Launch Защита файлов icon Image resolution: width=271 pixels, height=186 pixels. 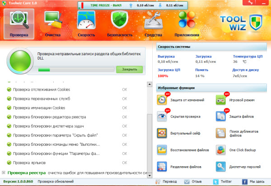pyautogui.click(x=221, y=116)
